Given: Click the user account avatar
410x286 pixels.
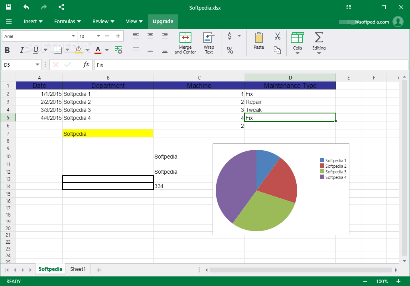Looking at the screenshot, I should 398,22.
